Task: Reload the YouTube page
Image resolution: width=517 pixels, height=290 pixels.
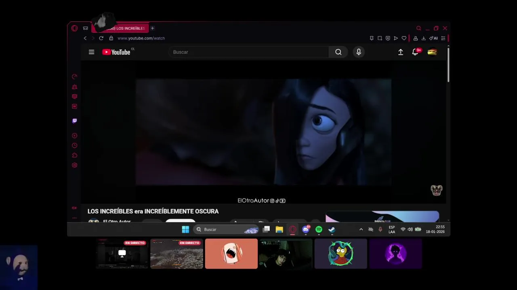Action: pyautogui.click(x=101, y=38)
